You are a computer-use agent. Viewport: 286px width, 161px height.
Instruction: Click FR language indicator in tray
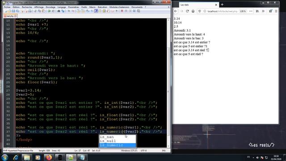248,157
